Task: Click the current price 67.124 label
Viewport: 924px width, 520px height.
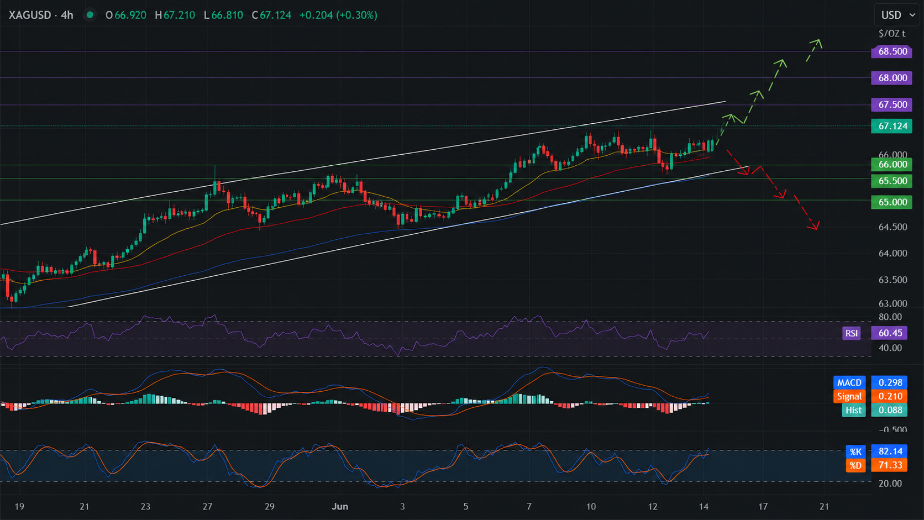Action: point(892,126)
